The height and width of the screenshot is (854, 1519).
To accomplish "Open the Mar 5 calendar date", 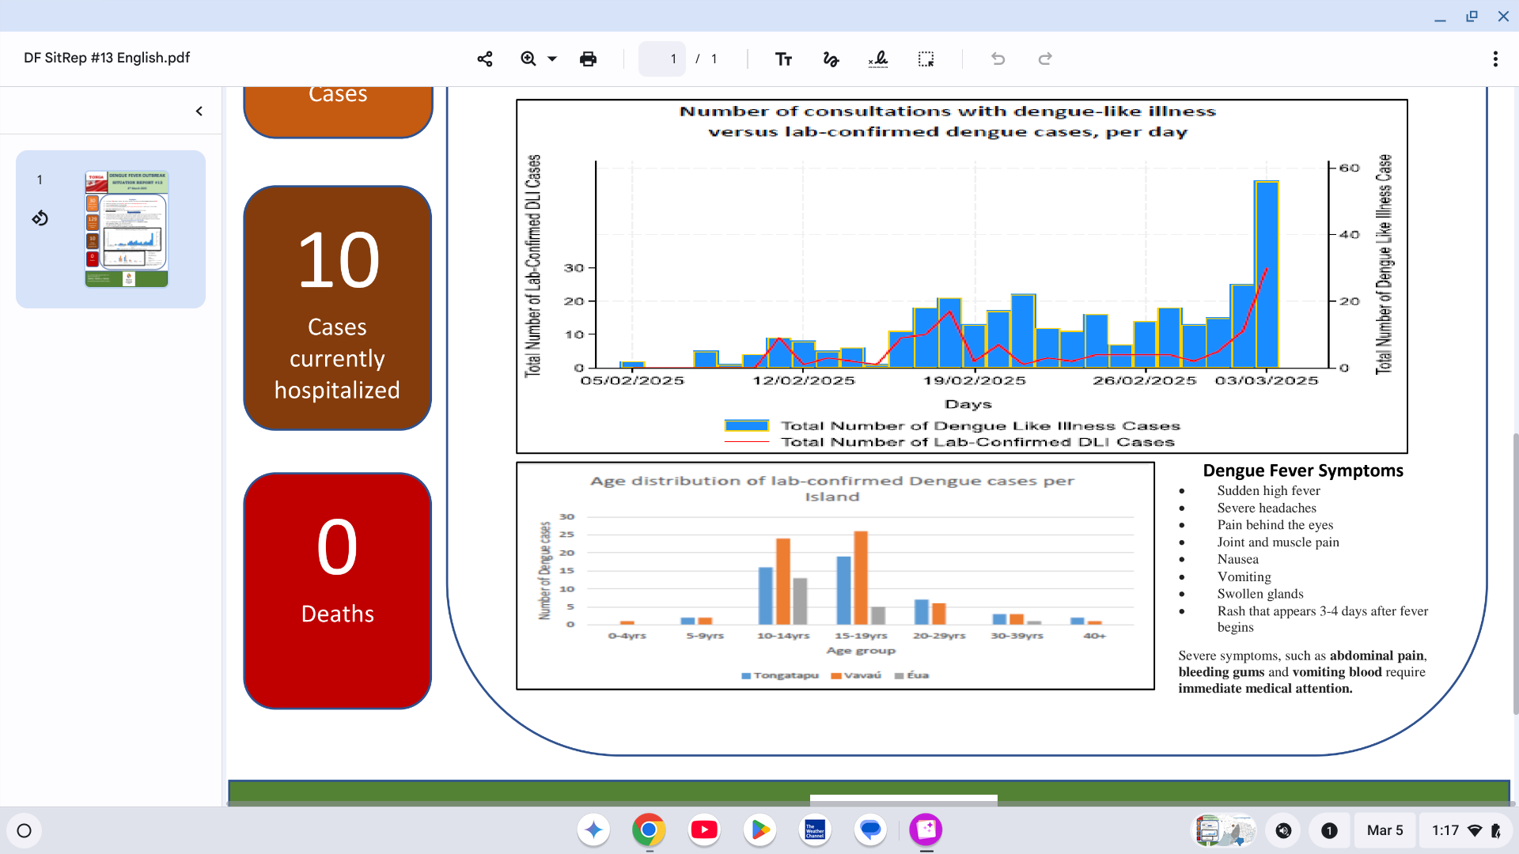I will point(1385,830).
